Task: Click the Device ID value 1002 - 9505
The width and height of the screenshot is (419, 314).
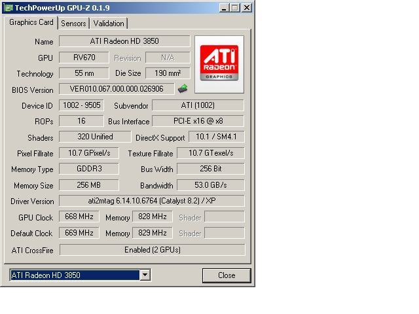Action: click(x=81, y=105)
